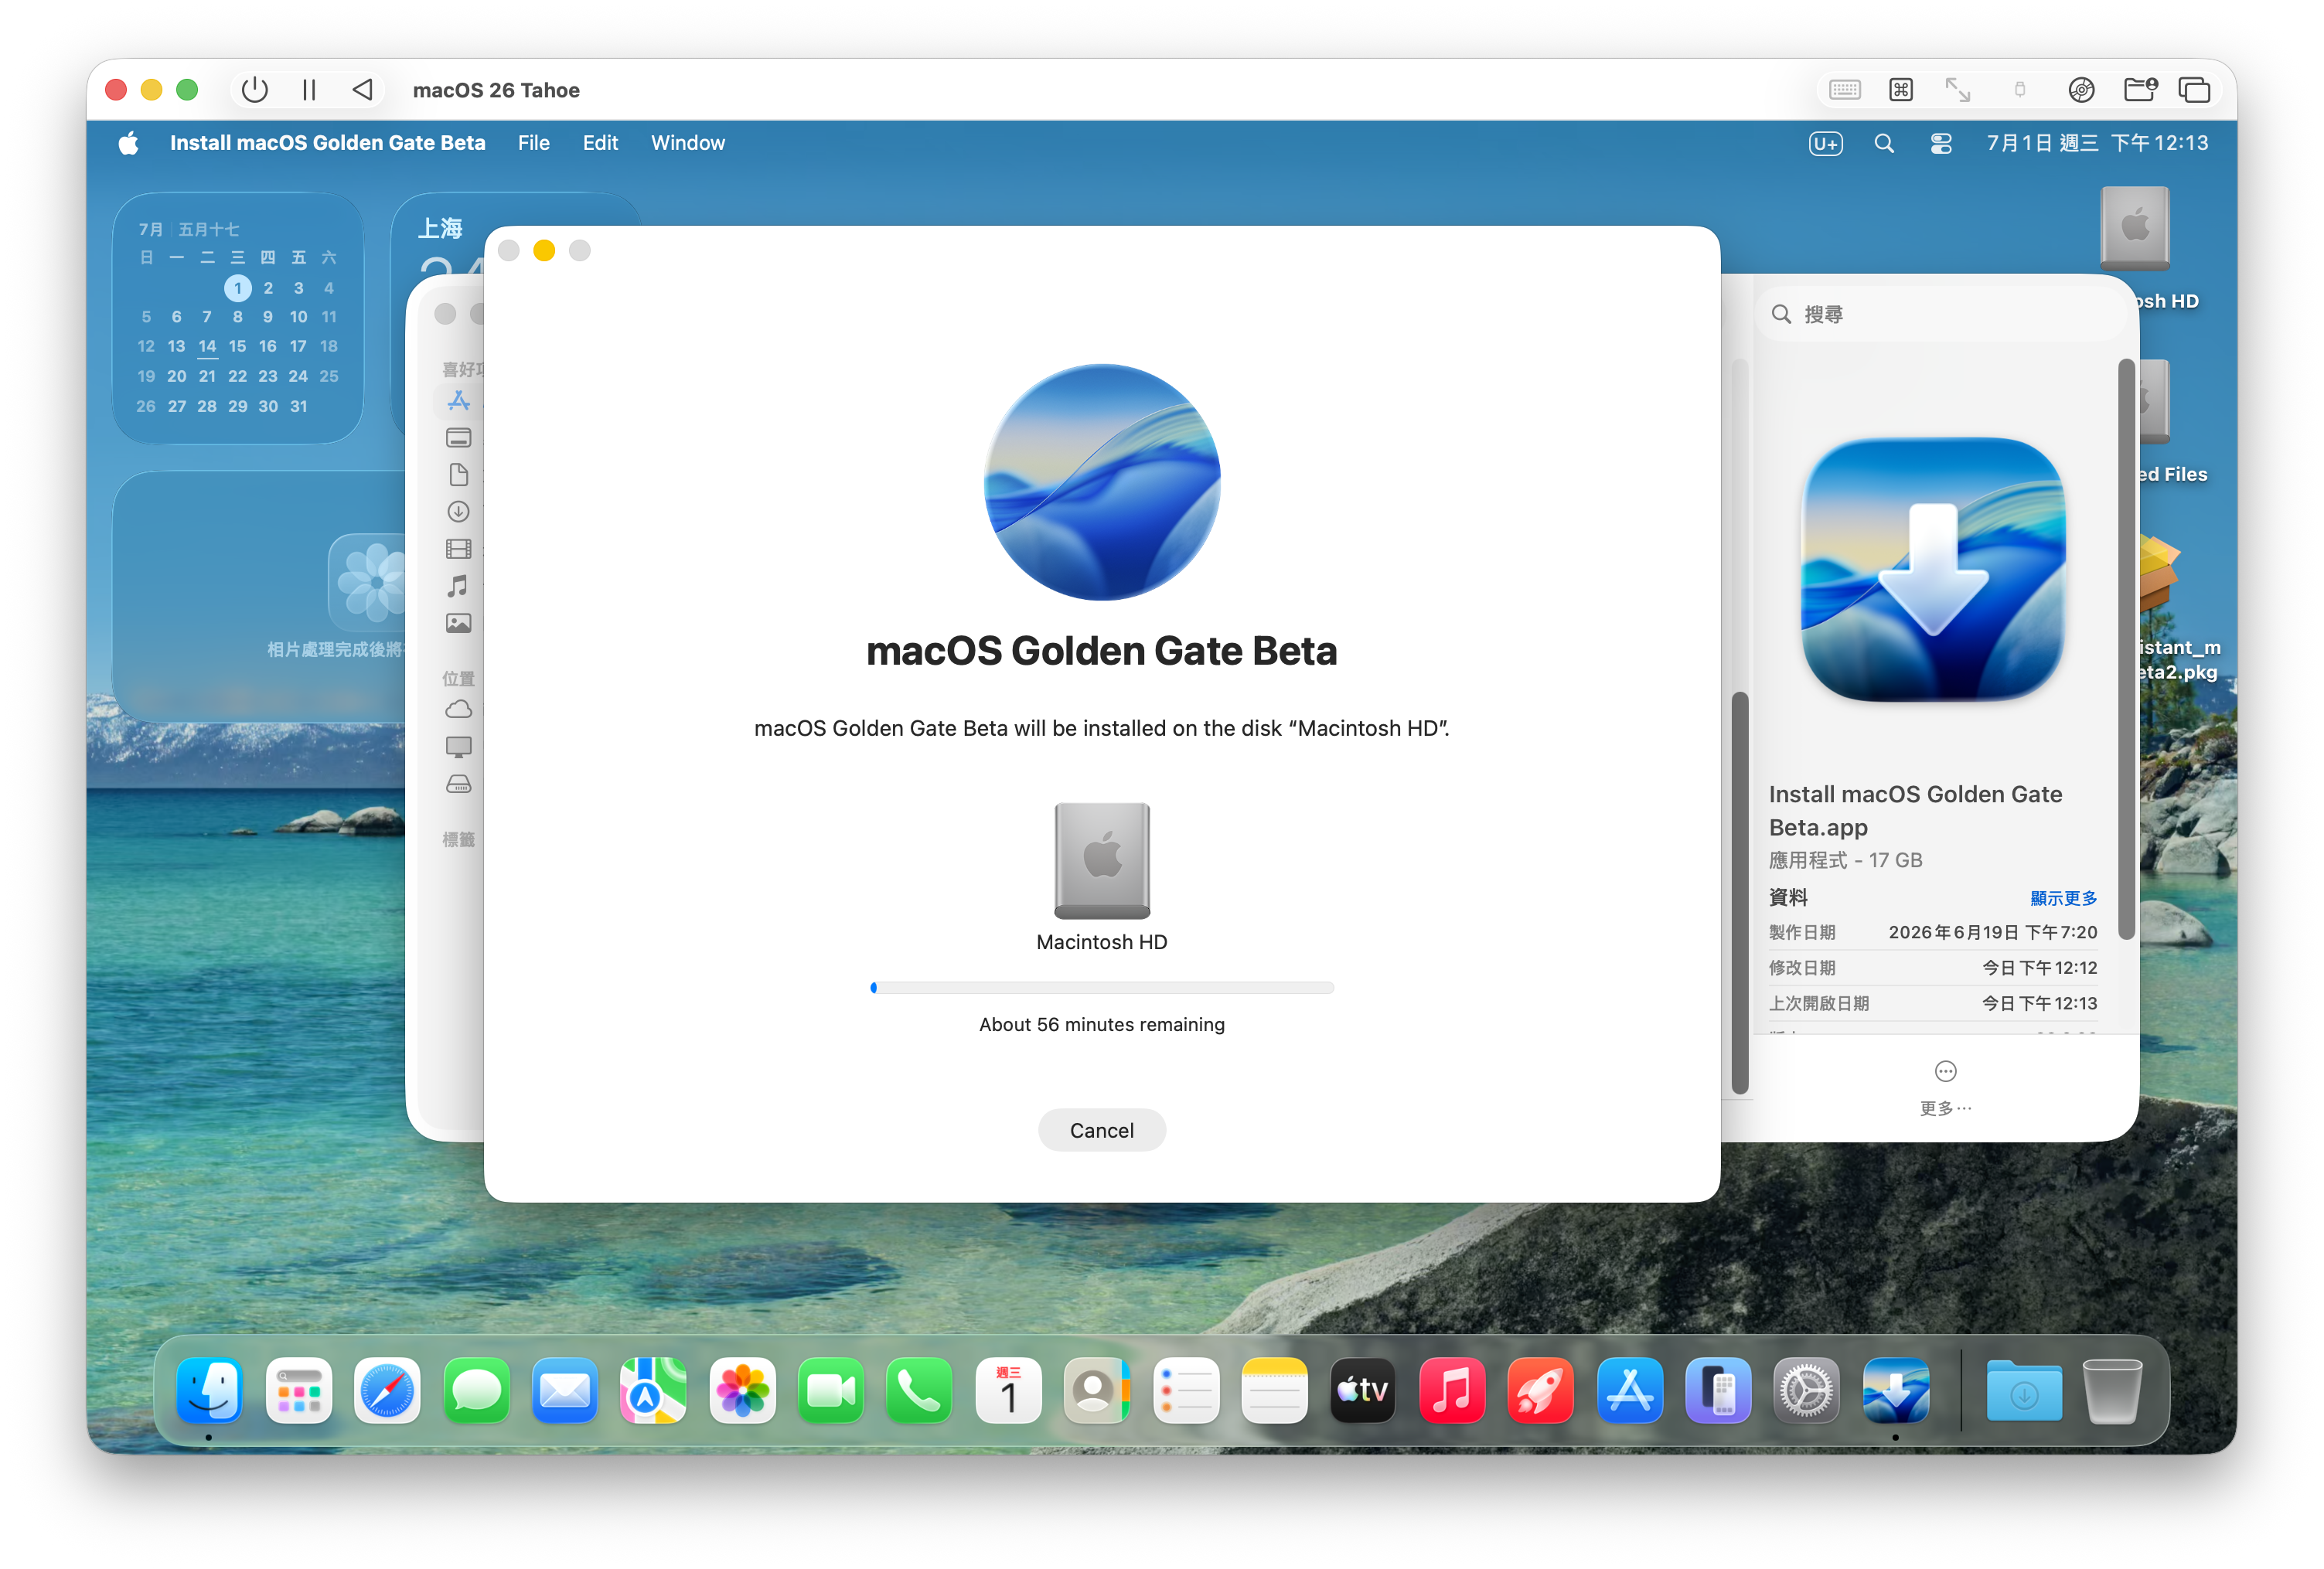Open the Edit menu
This screenshot has height=1569, width=2324.
(600, 143)
